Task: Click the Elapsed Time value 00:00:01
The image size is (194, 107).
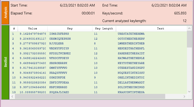Action: tap(88, 13)
